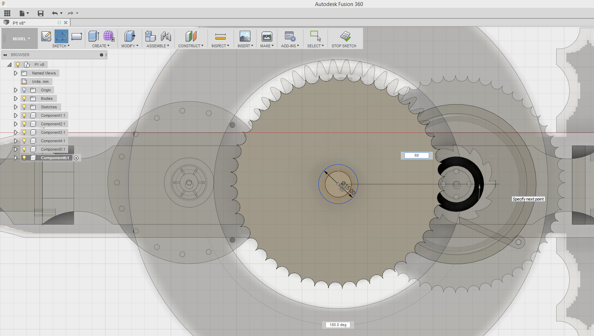Viewport: 594px width, 336px height.
Task: Click the 3D Print make icon
Action: coord(267,36)
